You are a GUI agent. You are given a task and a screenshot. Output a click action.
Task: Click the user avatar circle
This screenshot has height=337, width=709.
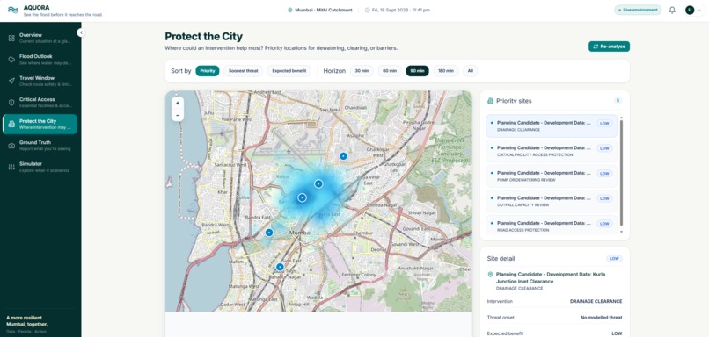pos(690,10)
